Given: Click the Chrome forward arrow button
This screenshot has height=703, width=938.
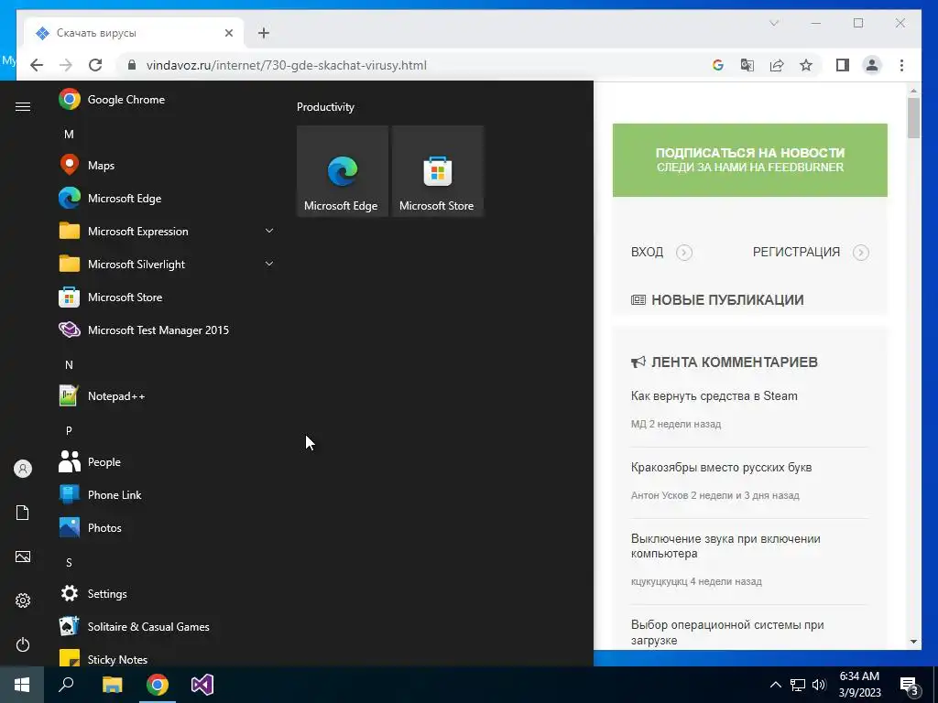Looking at the screenshot, I should coord(66,65).
